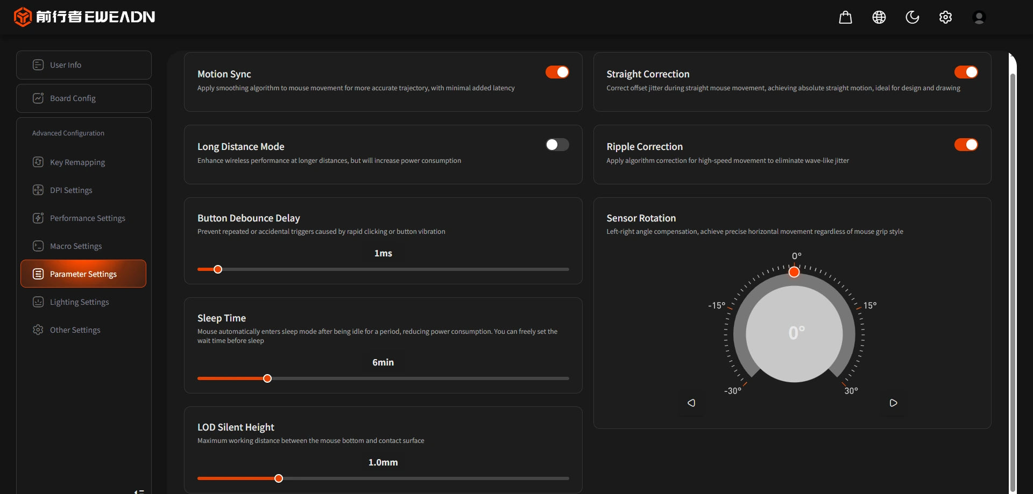Click the Performance Settings icon
Viewport: 1033px width, 494px height.
[38, 218]
